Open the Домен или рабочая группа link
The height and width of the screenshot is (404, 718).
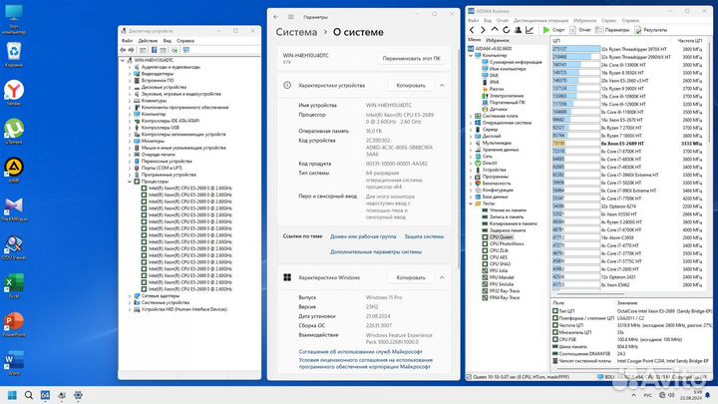click(363, 236)
